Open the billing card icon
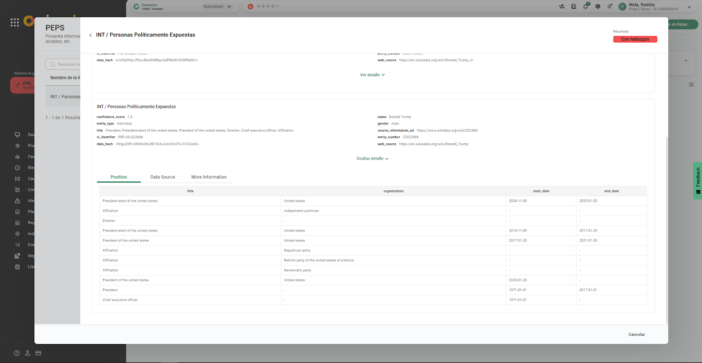 [x=38, y=353]
